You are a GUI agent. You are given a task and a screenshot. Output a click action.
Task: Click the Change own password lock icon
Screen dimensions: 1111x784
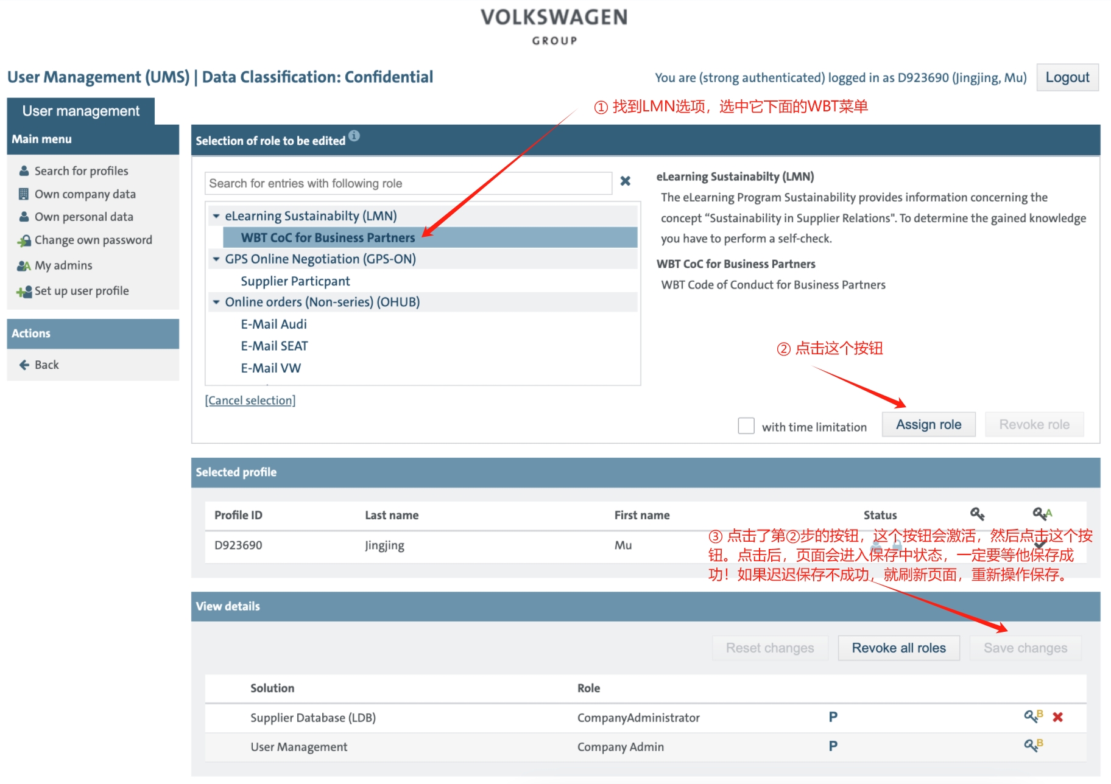point(24,240)
